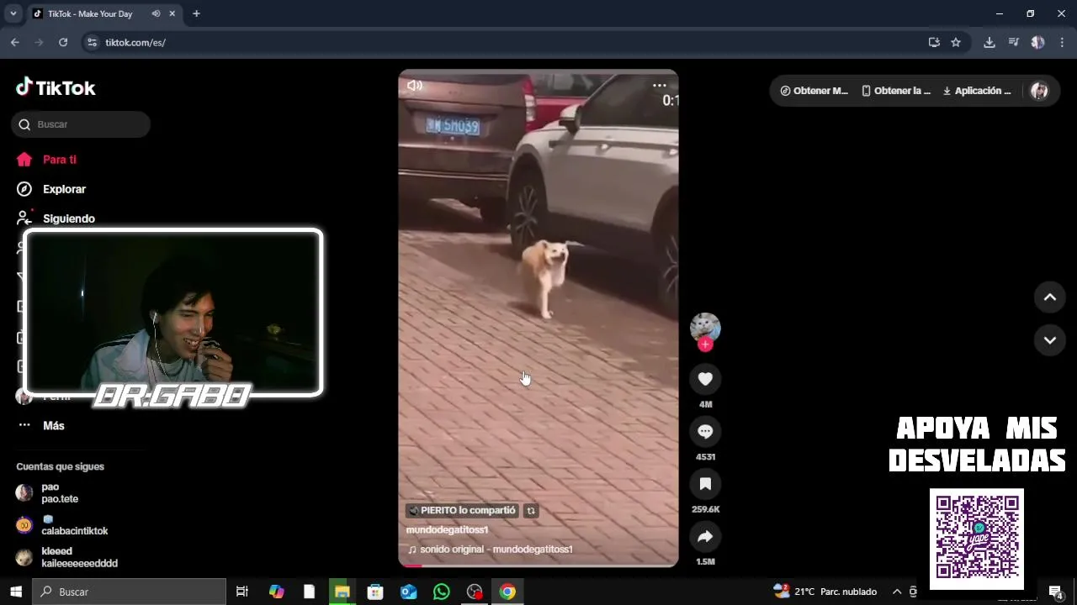Open the TikTok logo home link

(x=56, y=87)
